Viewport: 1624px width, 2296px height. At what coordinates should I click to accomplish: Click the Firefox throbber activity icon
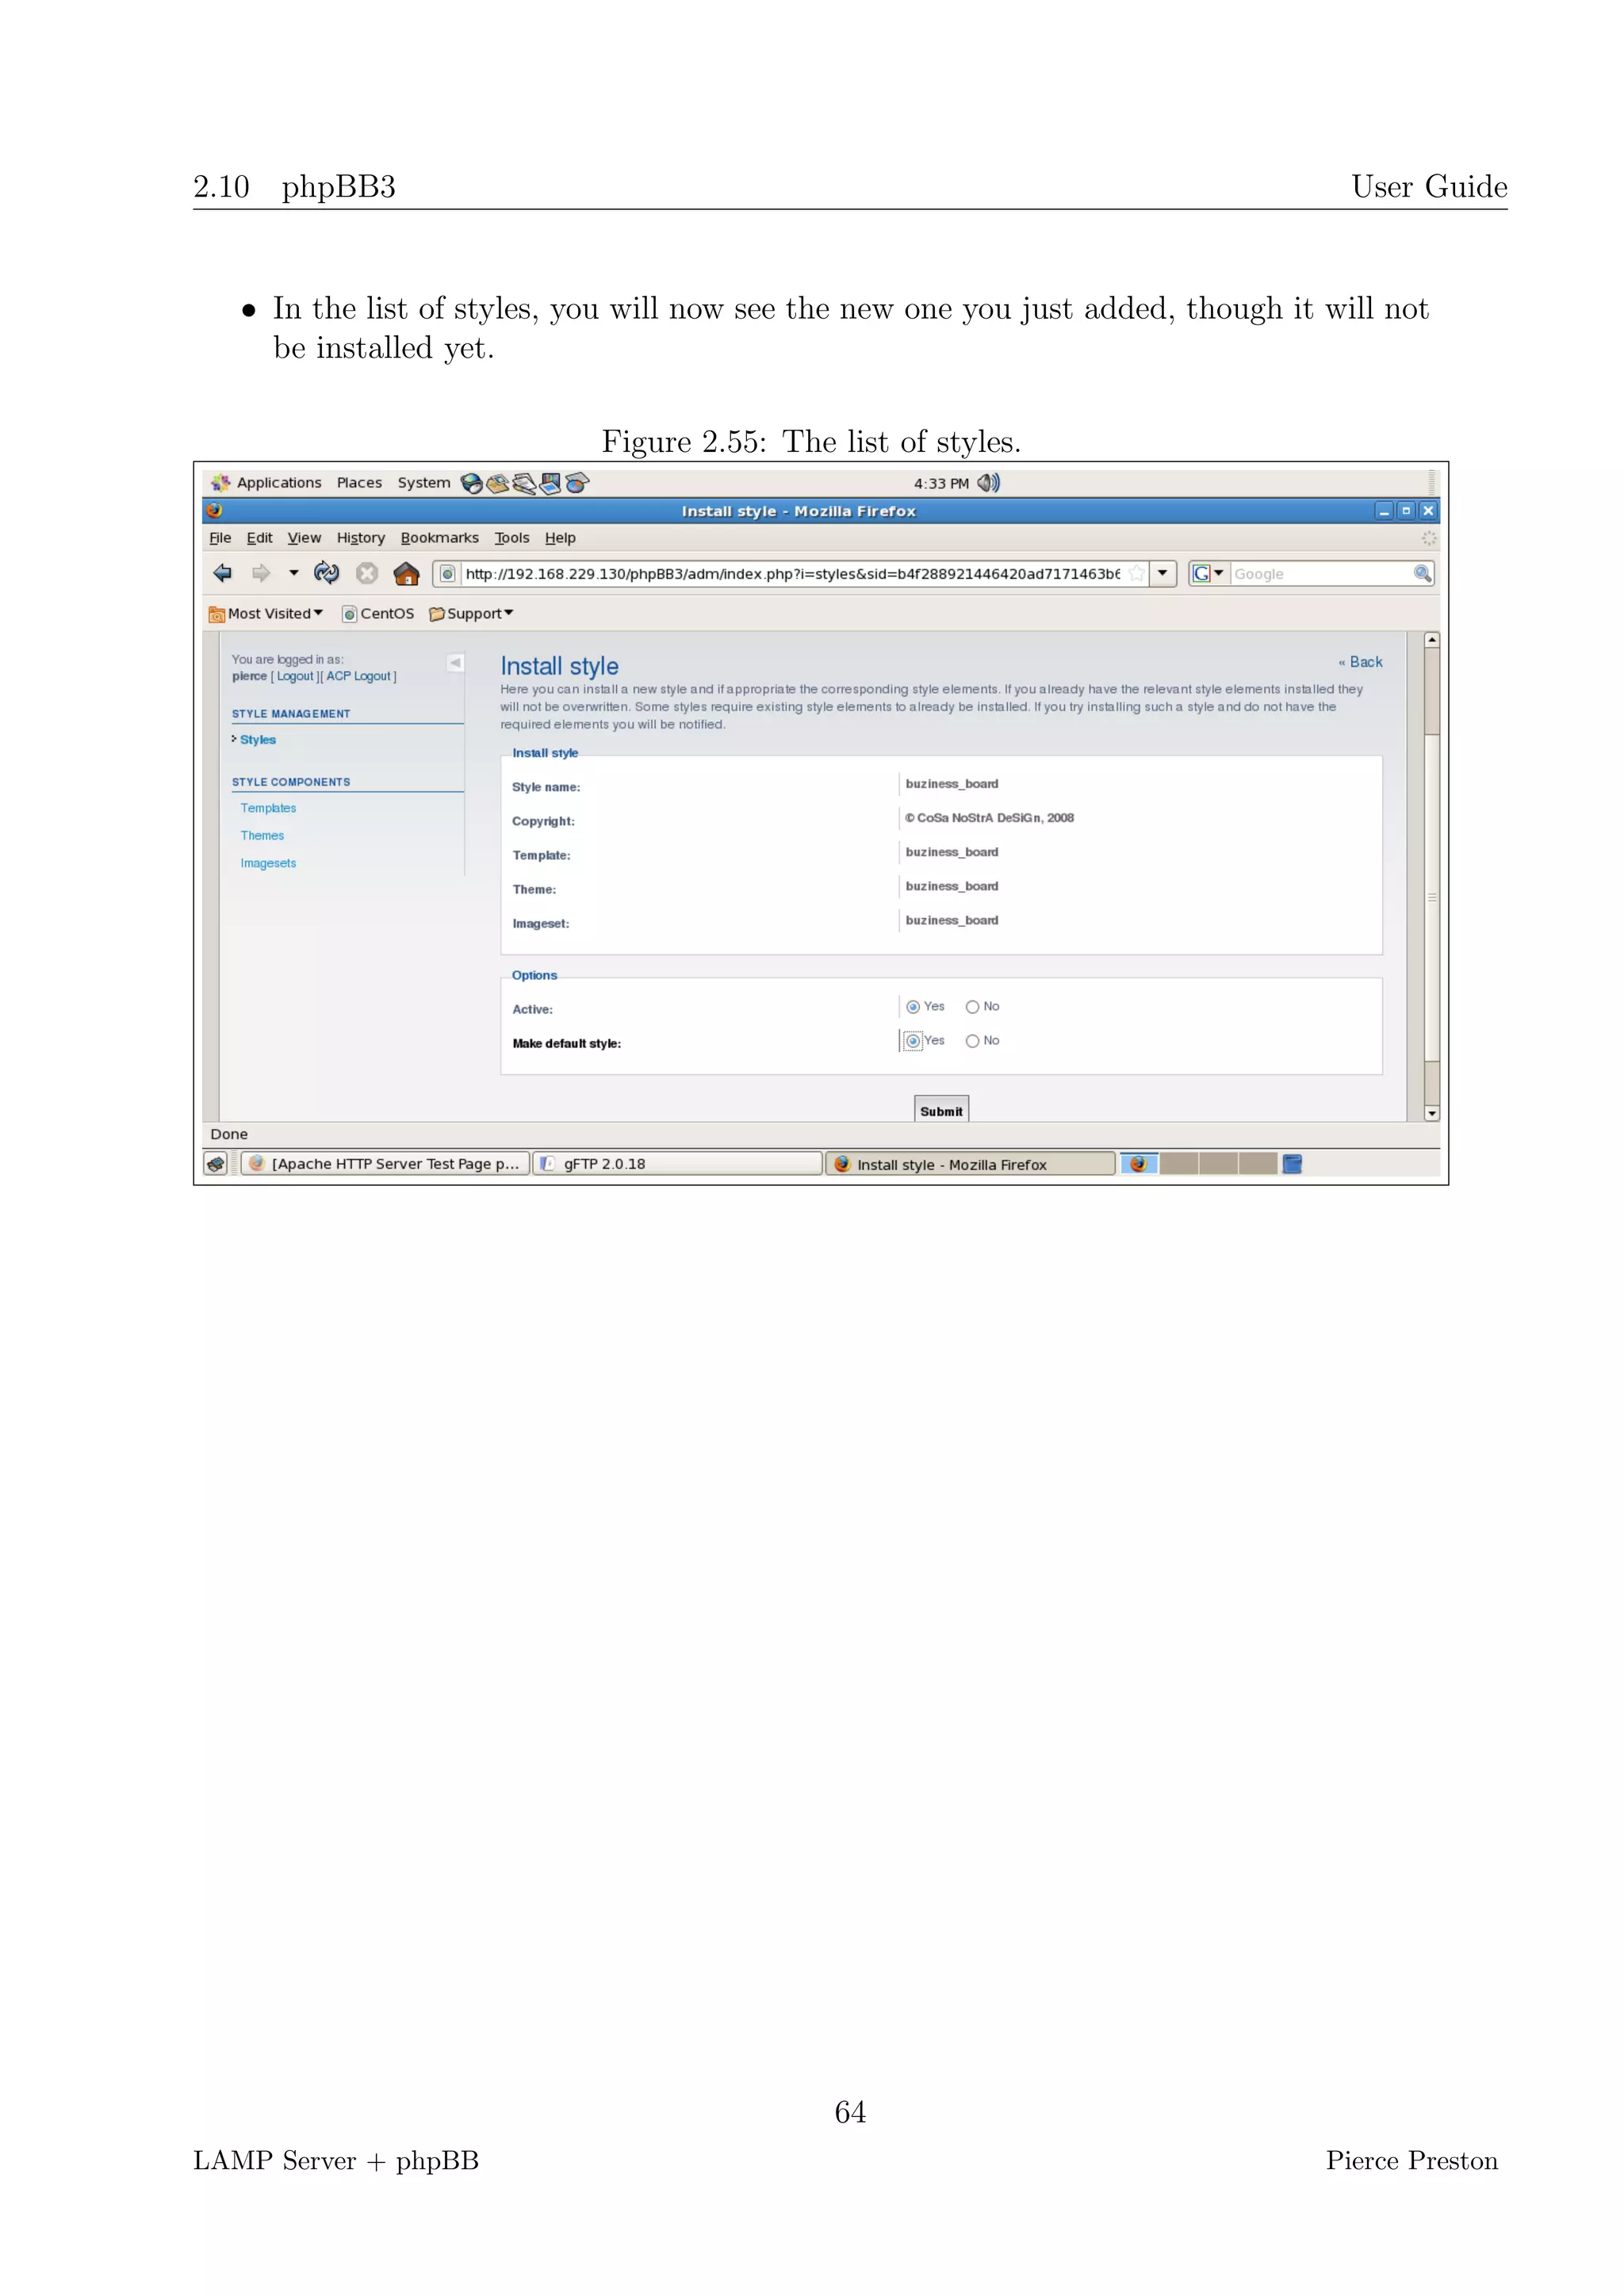pos(1428,538)
